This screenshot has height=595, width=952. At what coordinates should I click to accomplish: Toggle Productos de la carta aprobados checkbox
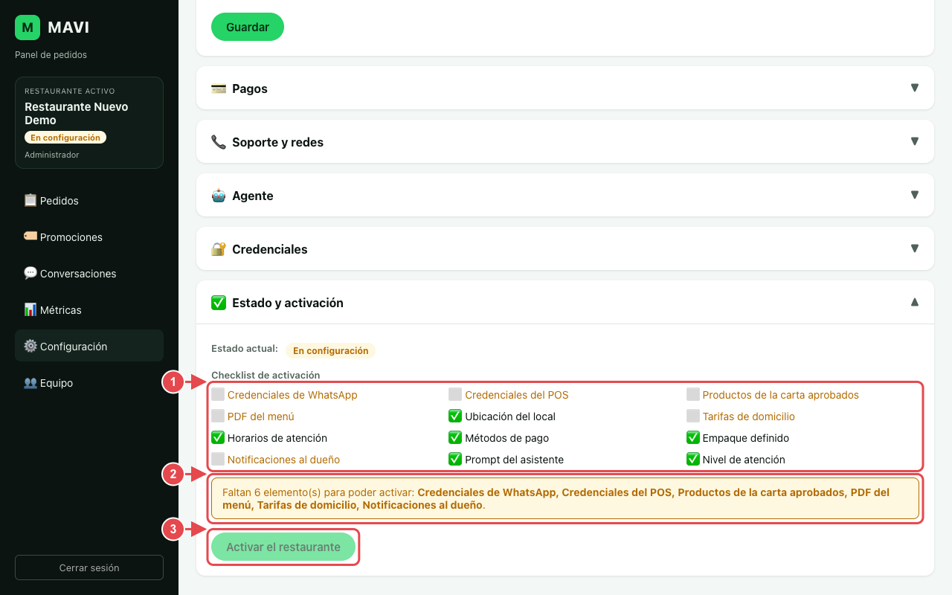point(693,394)
